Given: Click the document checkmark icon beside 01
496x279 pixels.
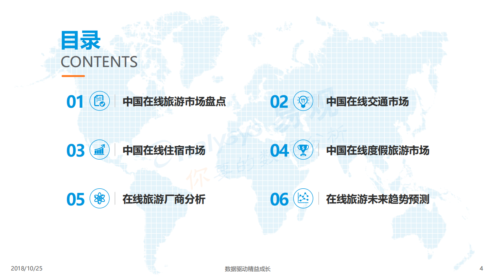Looking at the screenshot, I should point(100,101).
